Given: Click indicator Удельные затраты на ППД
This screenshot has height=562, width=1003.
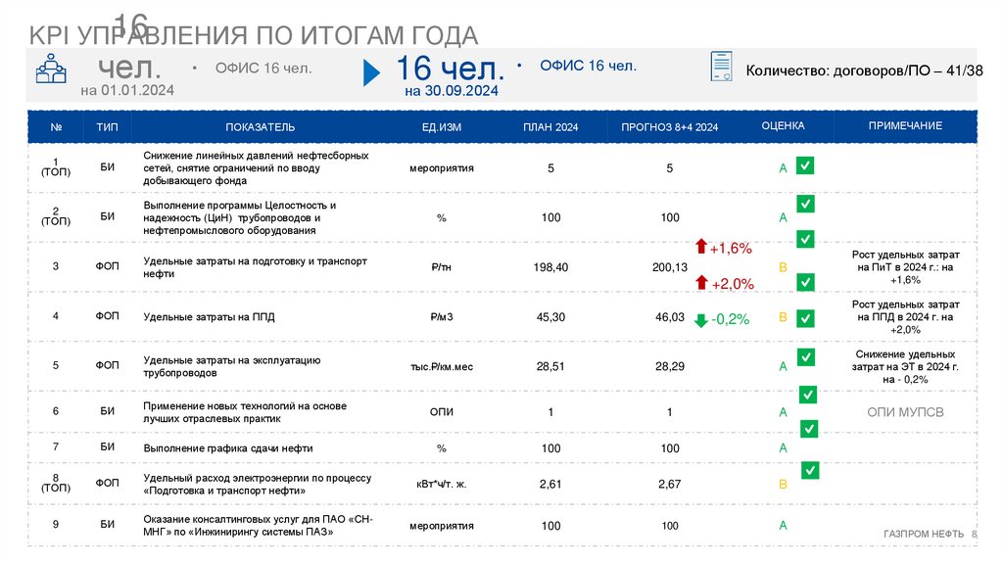Looking at the screenshot, I should (x=209, y=316).
